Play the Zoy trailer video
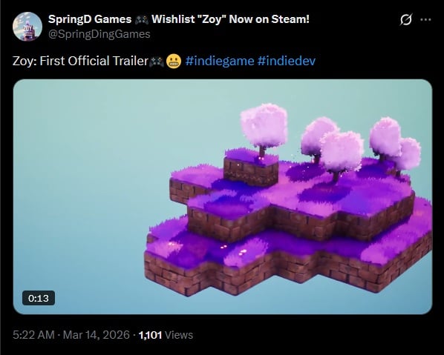Image resolution: width=444 pixels, height=355 pixels. [x=223, y=196]
